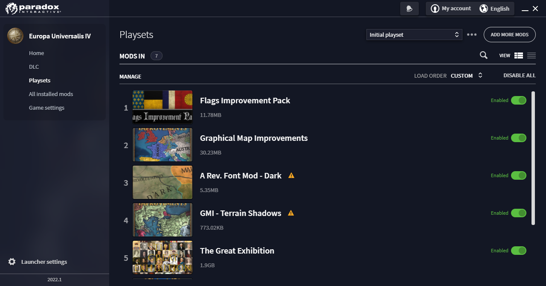Click the 30.23MB size text
The width and height of the screenshot is (546, 286).
click(211, 153)
